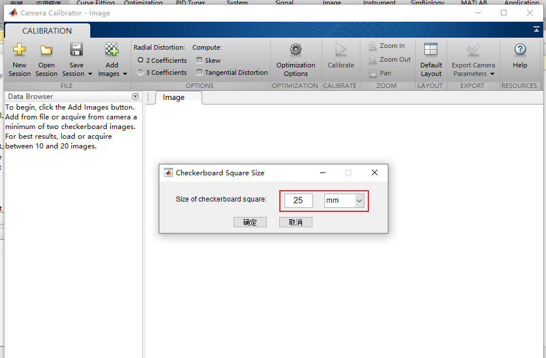Click the 'To begin, click the Add Images button.' text
The image size is (546, 358).
click(x=70, y=107)
